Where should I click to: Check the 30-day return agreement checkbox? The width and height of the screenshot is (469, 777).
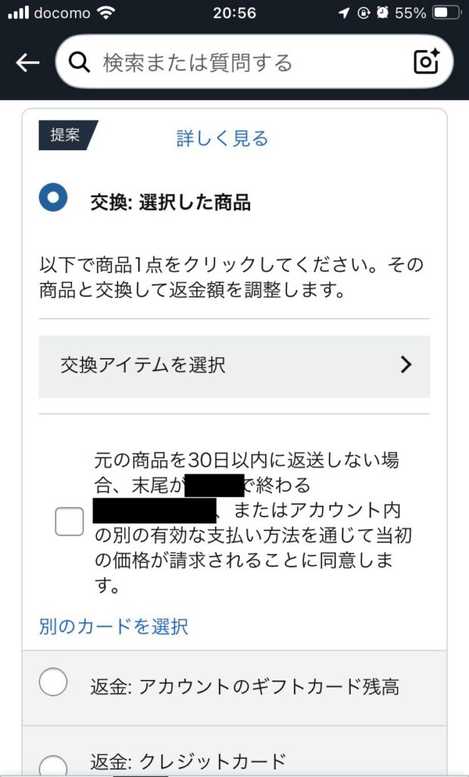pos(69,521)
